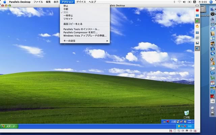216x135 pixels.
Task: Open the 表示 menu
Action: [56, 2]
